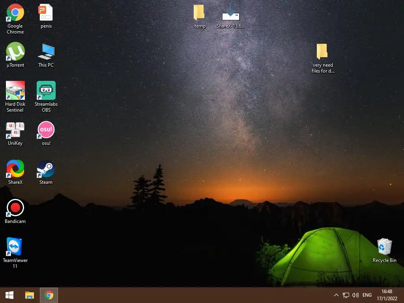Open the Windows Start menu
Screen dimensions: 404x303
click(9, 295)
